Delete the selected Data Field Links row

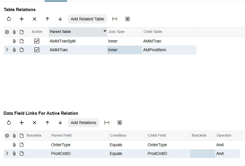[x=34, y=123]
